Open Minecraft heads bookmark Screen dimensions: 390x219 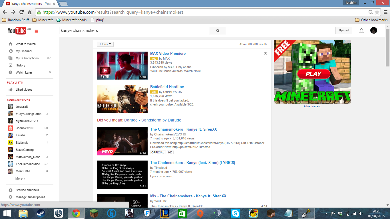tap(71, 20)
